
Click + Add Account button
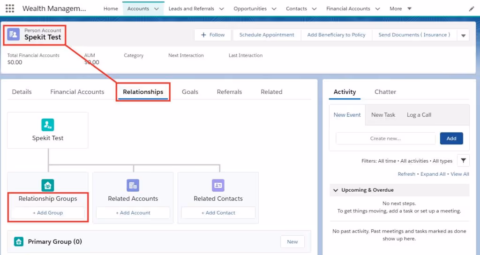click(133, 213)
